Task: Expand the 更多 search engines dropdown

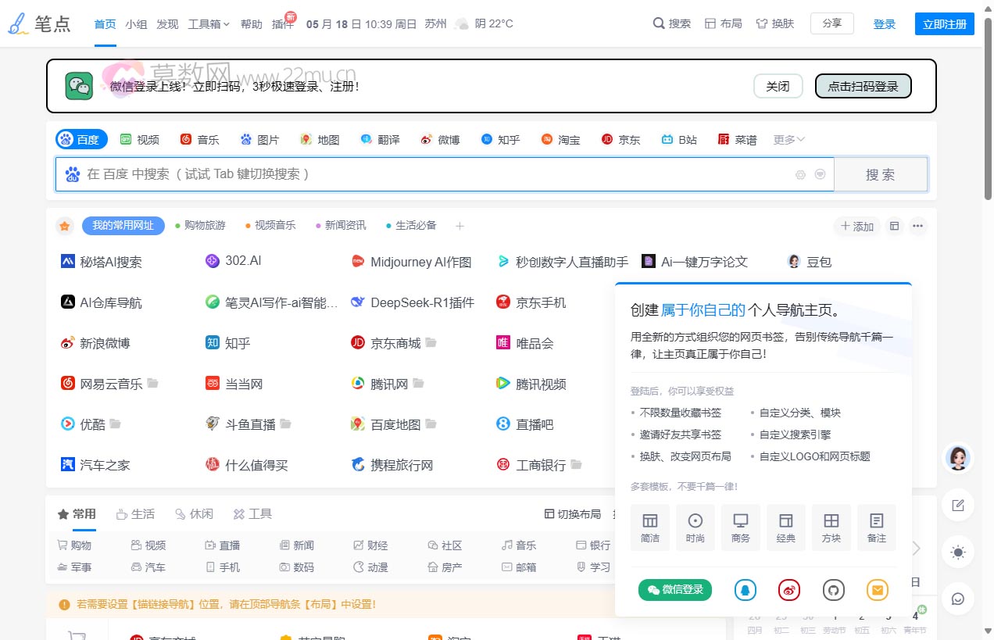Action: pyautogui.click(x=788, y=139)
